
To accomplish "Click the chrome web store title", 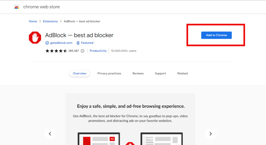I will (41, 7).
